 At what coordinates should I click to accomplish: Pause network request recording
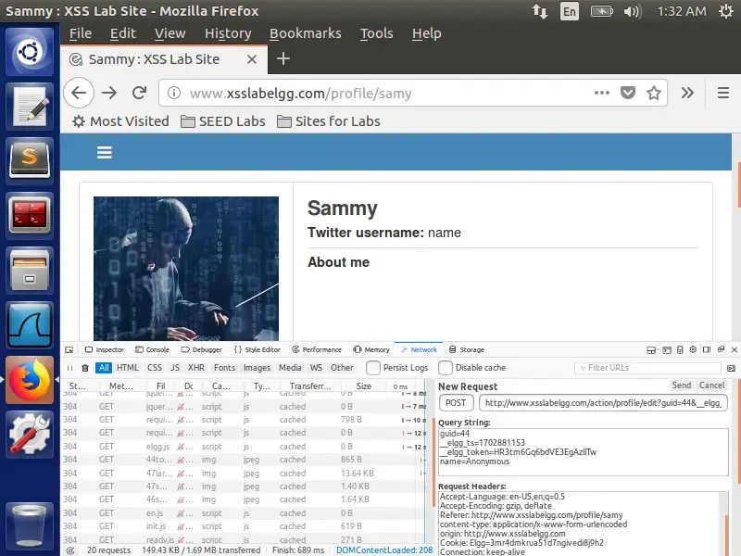(70, 368)
